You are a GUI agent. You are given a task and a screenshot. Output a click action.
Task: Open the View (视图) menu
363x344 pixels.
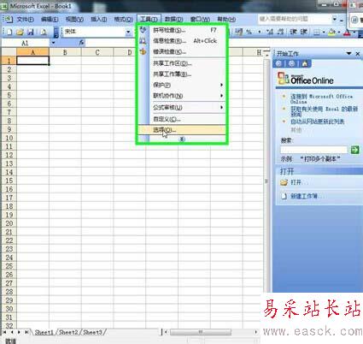tap(74, 19)
